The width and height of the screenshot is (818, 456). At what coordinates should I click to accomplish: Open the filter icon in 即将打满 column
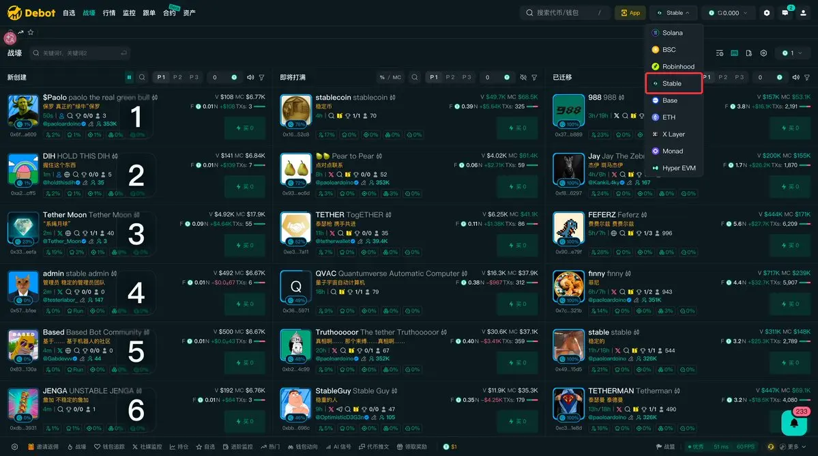pyautogui.click(x=534, y=77)
